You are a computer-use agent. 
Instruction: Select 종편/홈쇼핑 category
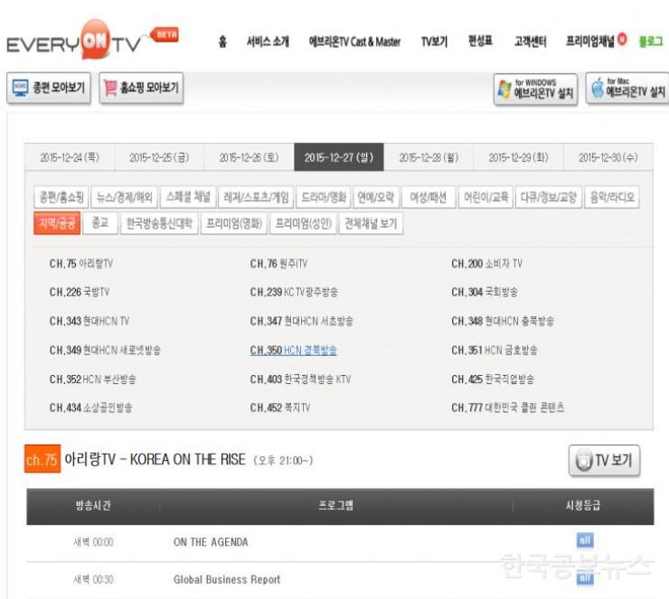[61, 197]
